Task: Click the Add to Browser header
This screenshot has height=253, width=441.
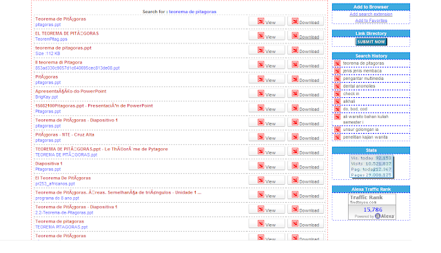Action: point(371,7)
